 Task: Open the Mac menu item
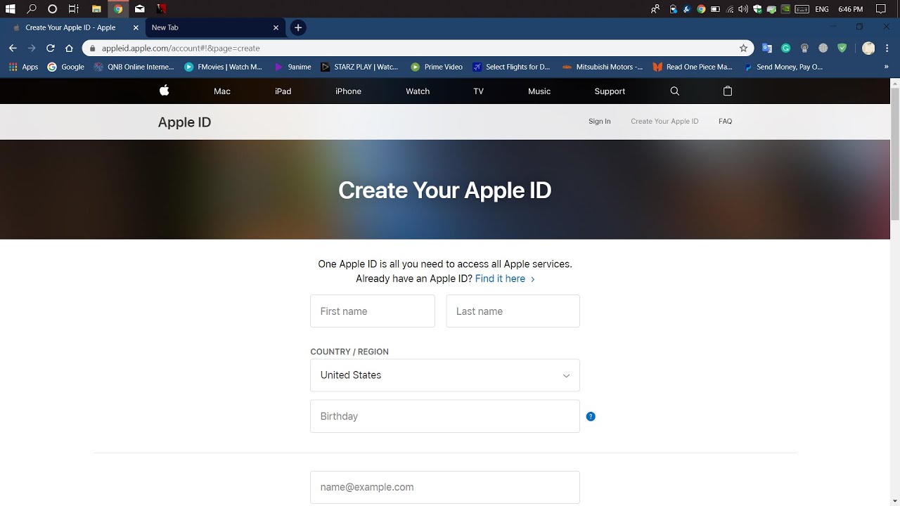tap(222, 91)
